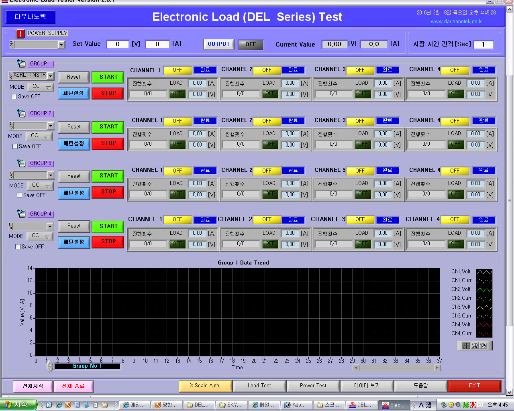514x411 pixels.
Task: Click the save interval seconds input field
Action: 483,45
